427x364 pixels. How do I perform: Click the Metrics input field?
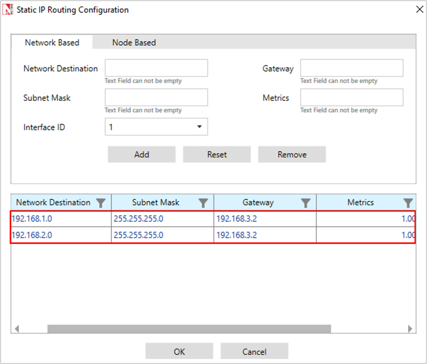tap(351, 97)
